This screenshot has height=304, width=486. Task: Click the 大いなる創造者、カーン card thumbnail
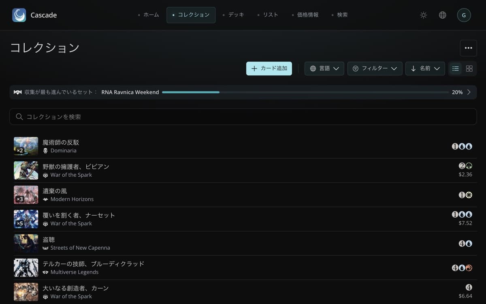(x=26, y=292)
